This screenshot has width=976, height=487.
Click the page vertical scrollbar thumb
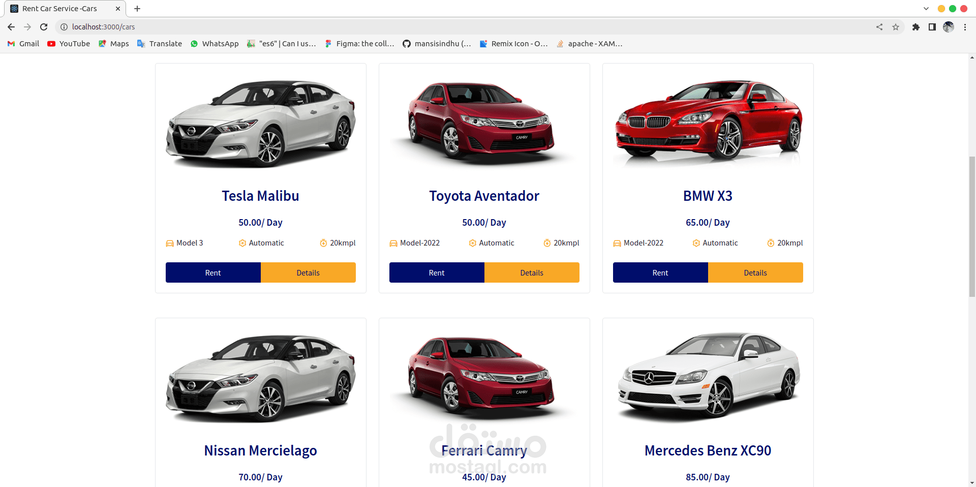tap(972, 226)
